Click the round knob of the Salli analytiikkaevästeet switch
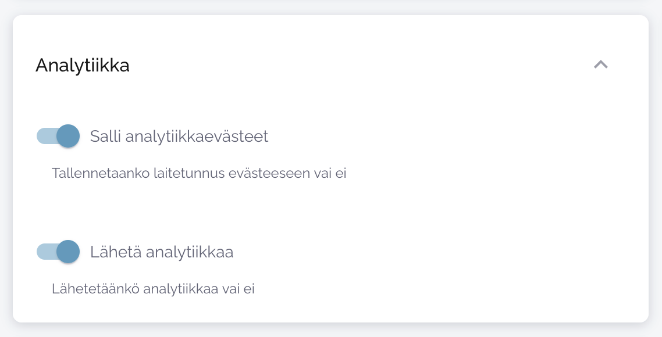The height and width of the screenshot is (337, 662). pyautogui.click(x=68, y=136)
